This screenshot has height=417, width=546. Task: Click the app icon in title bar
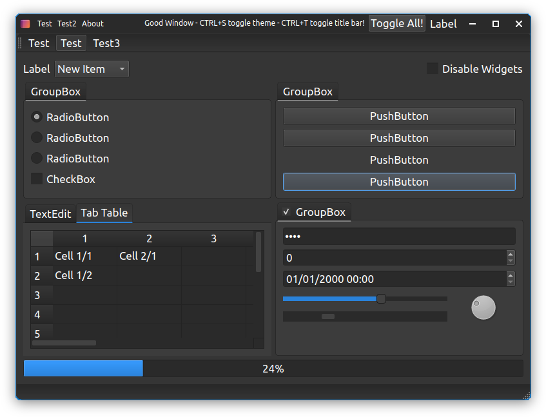(25, 24)
